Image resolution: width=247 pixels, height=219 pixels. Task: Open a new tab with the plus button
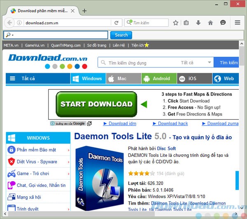[84, 11]
